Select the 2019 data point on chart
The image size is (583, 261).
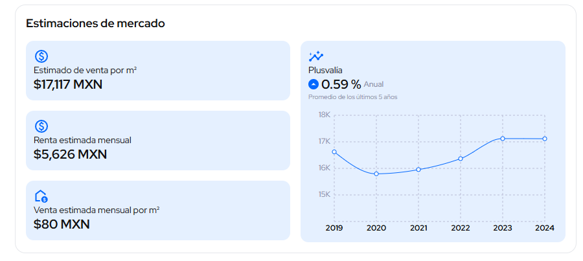[x=334, y=152]
